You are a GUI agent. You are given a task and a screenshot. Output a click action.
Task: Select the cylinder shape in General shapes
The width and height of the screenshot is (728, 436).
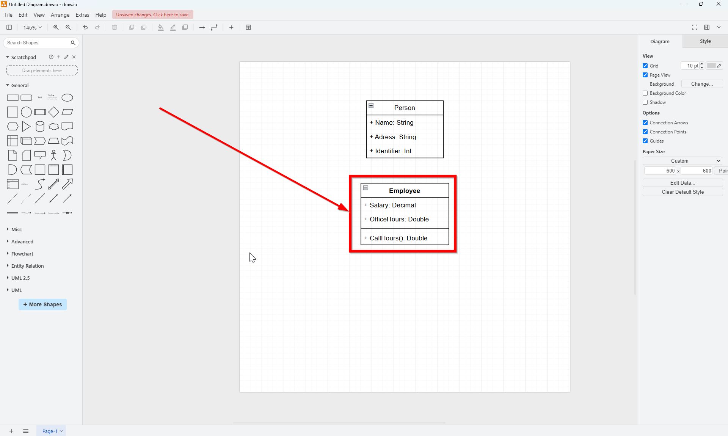[x=40, y=126]
